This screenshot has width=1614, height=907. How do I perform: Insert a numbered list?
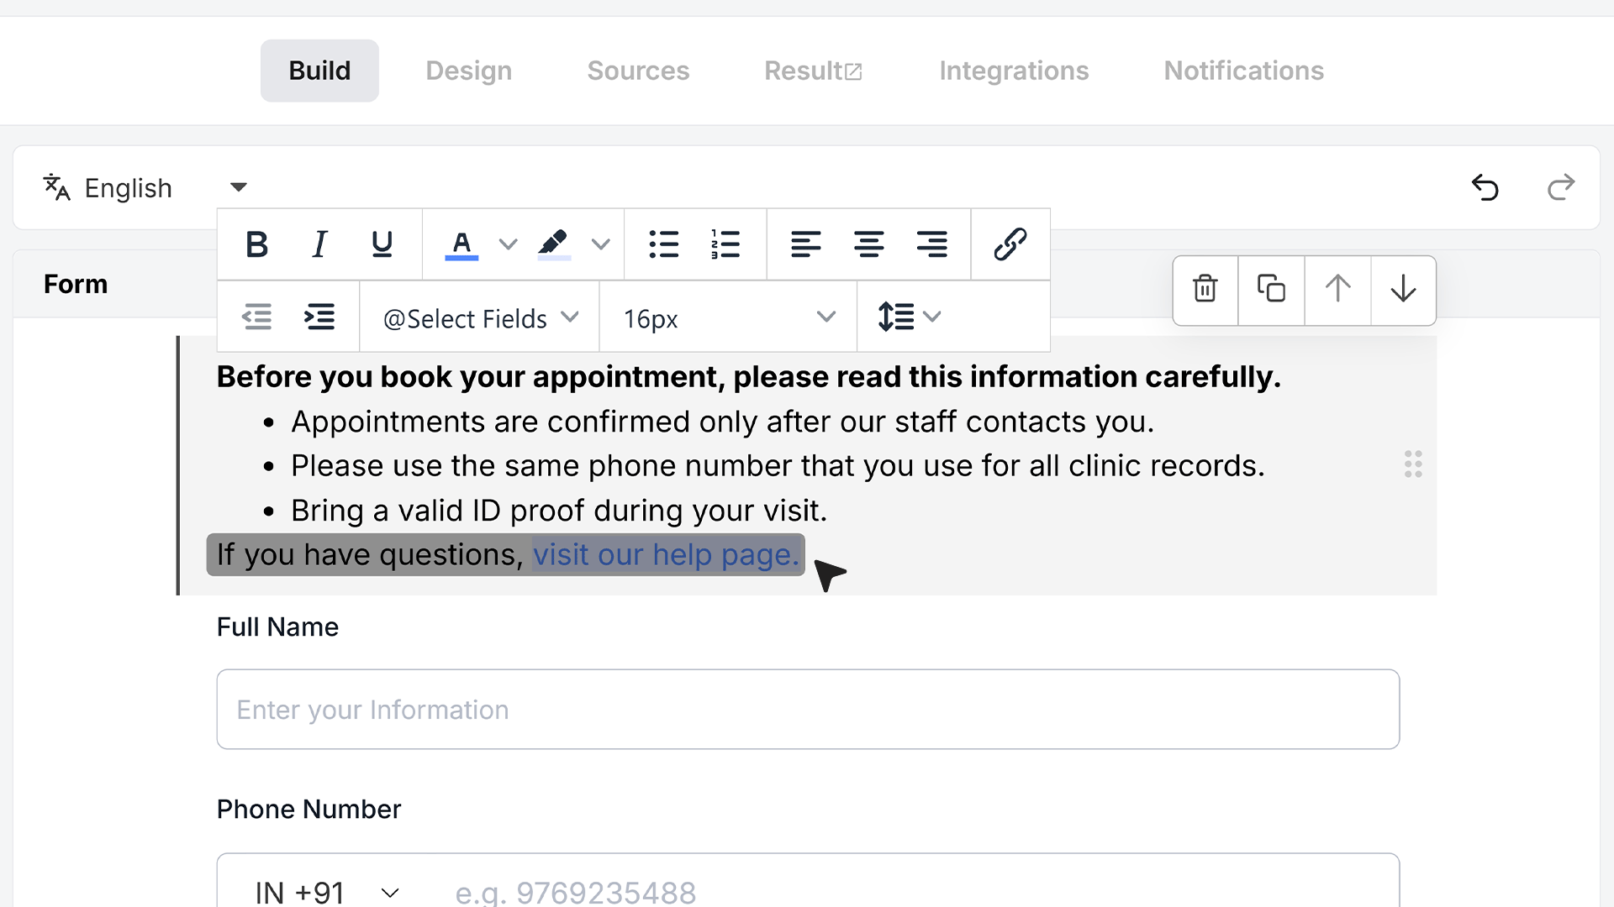(x=725, y=244)
